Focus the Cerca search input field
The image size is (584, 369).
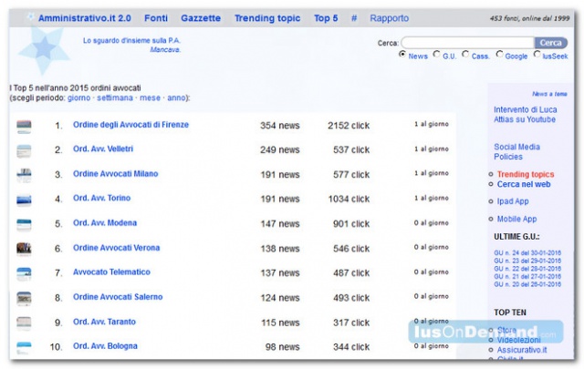tap(468, 43)
